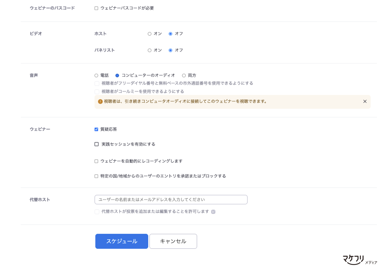This screenshot has width=380, height=269.
Task: Click the 音声 section label
Action: point(34,75)
